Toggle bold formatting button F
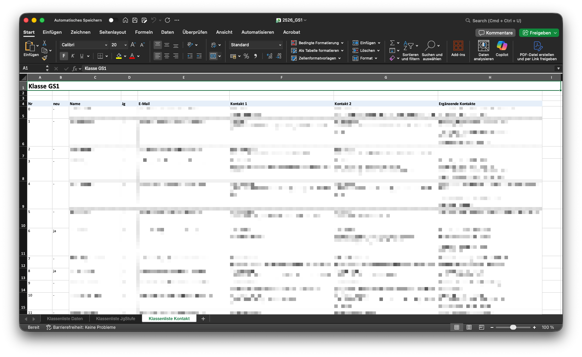Screen dimensions: 582x357 point(64,56)
